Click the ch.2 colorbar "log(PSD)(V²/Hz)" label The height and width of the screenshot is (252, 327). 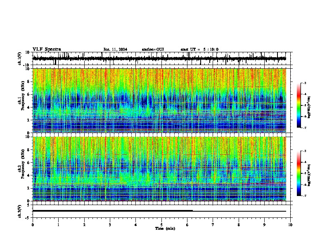309,175
